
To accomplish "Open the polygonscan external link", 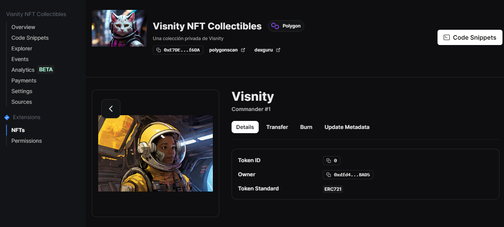I will click(227, 50).
